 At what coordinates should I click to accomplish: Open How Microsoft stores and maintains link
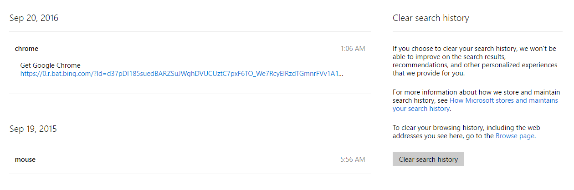[x=503, y=100]
